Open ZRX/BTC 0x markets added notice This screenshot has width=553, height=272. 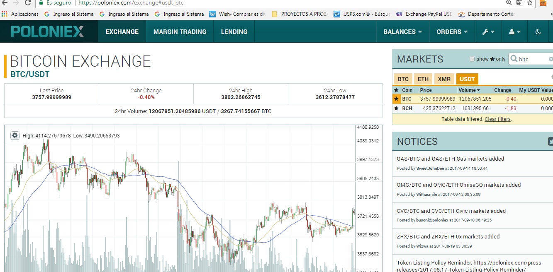tap(448, 236)
